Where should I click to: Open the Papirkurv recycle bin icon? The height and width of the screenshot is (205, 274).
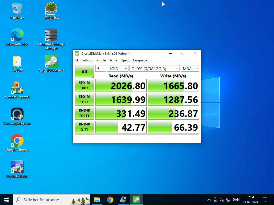pyautogui.click(x=17, y=11)
